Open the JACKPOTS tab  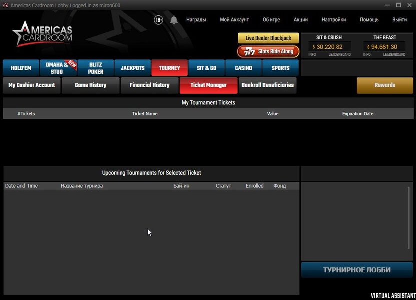click(x=132, y=68)
